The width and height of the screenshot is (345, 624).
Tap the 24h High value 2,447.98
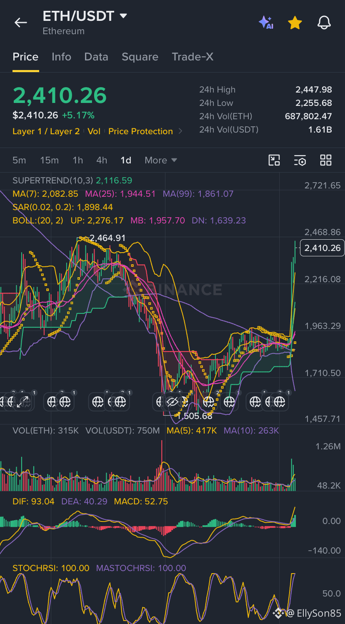click(314, 90)
